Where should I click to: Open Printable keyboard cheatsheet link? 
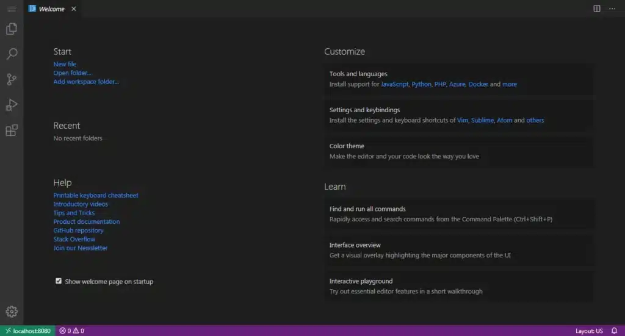(x=96, y=195)
